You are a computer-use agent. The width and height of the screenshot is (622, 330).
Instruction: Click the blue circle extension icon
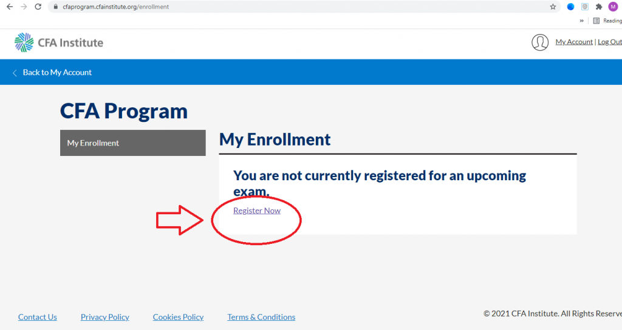point(570,7)
